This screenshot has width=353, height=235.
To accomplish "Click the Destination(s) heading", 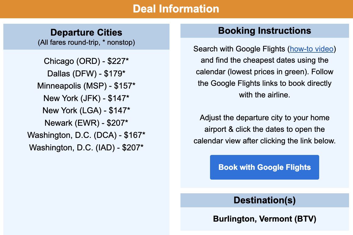I will tap(265, 200).
